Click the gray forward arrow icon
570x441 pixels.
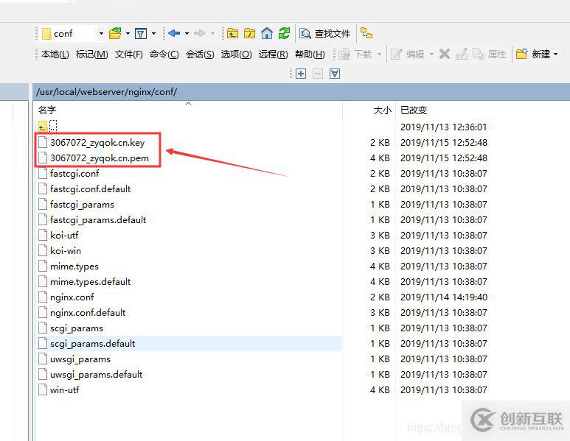click(x=200, y=33)
